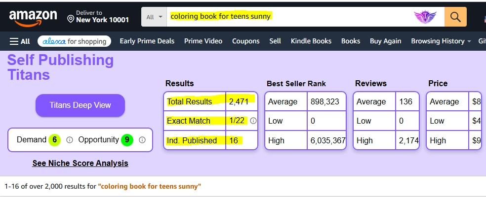Click the results count summary text
486x197 pixels.
point(103,187)
